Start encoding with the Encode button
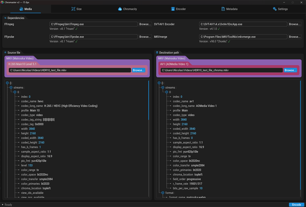 tap(296, 204)
